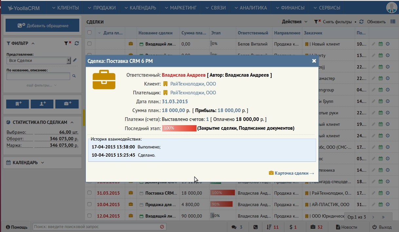Screen dimensions: 399x232
Task: Open МАРКЕТИНГ menu
Action: pos(180,8)
